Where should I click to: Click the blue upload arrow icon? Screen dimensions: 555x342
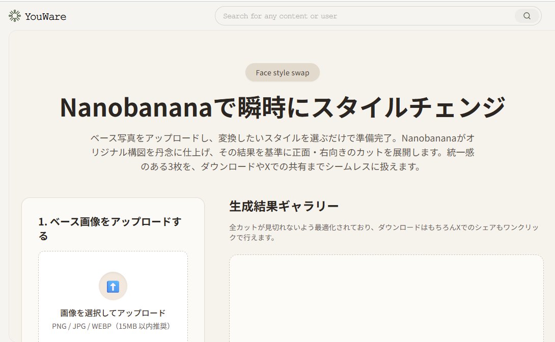(x=113, y=286)
